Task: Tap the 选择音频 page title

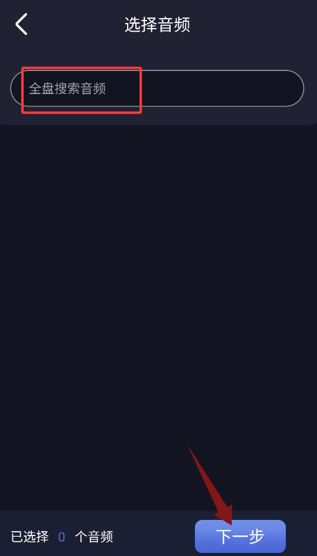Action: tap(158, 25)
